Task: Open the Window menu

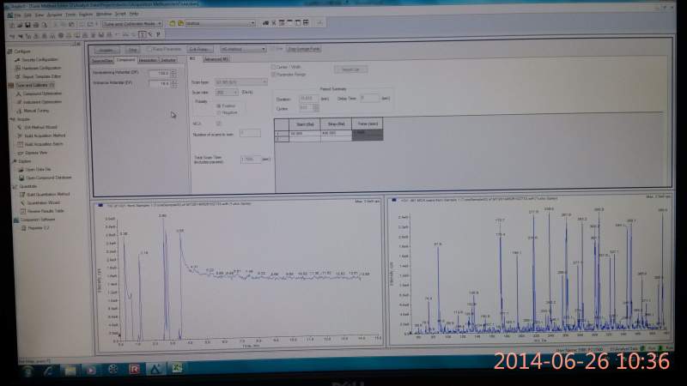Action: pos(104,14)
